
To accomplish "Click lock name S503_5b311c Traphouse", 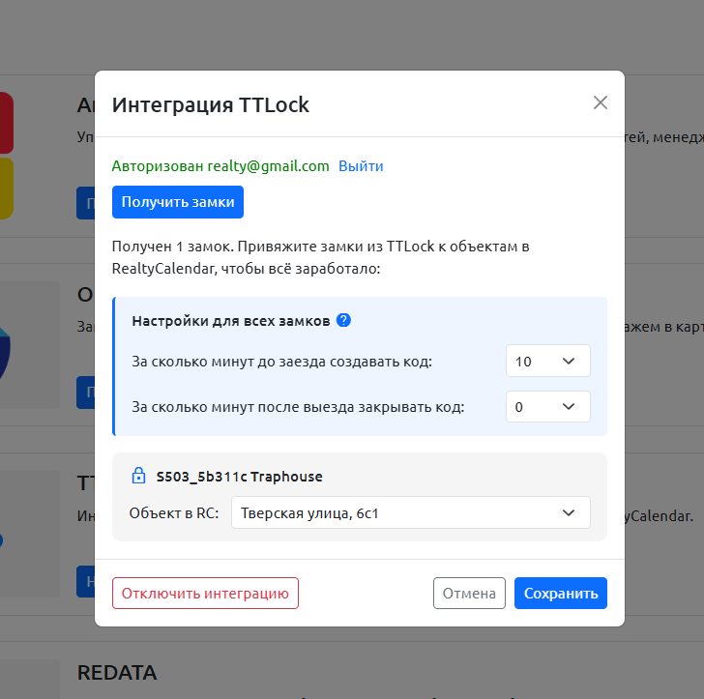I will click(x=239, y=477).
